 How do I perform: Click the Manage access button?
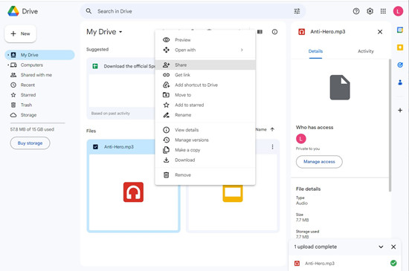[x=319, y=162]
